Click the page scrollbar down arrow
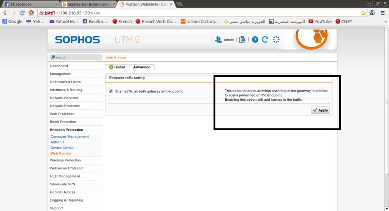 click(x=386, y=208)
